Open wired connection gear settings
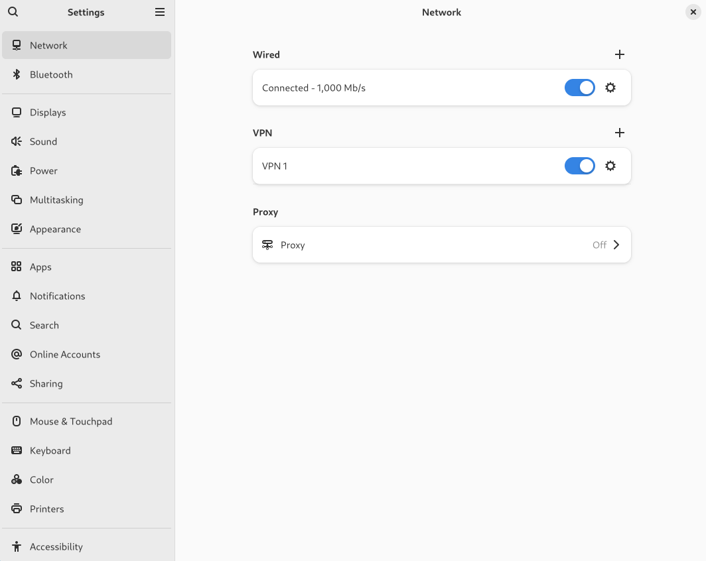Screen dimensions: 706x561 pyautogui.click(x=610, y=88)
